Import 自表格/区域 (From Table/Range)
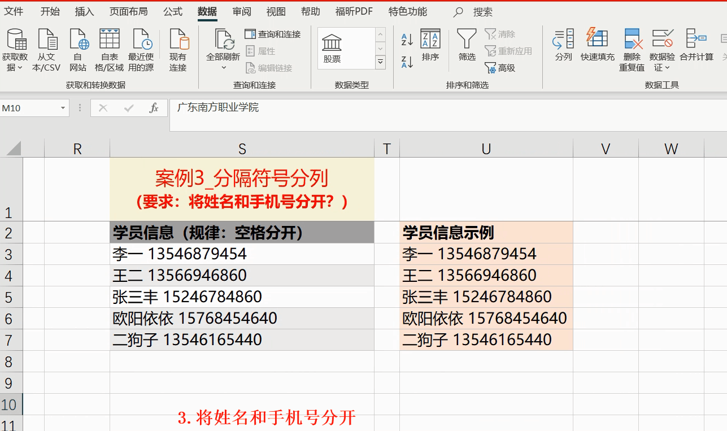 pos(109,50)
